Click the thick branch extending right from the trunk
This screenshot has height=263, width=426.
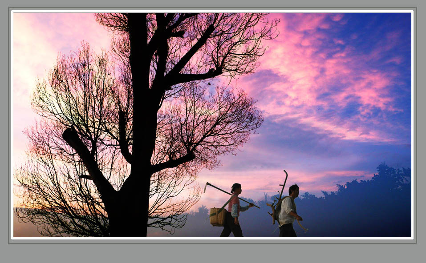click(196, 75)
